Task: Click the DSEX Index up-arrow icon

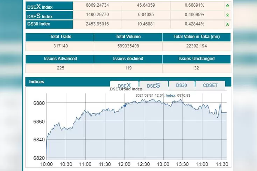Action: click(227, 6)
